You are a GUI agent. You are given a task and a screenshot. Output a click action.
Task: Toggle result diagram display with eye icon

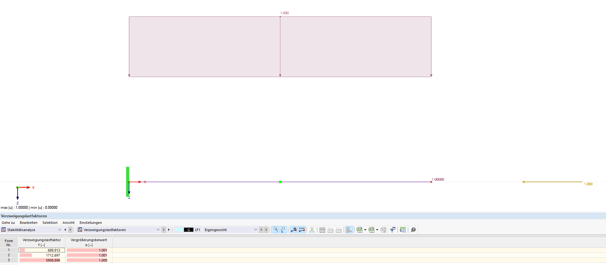293,230
